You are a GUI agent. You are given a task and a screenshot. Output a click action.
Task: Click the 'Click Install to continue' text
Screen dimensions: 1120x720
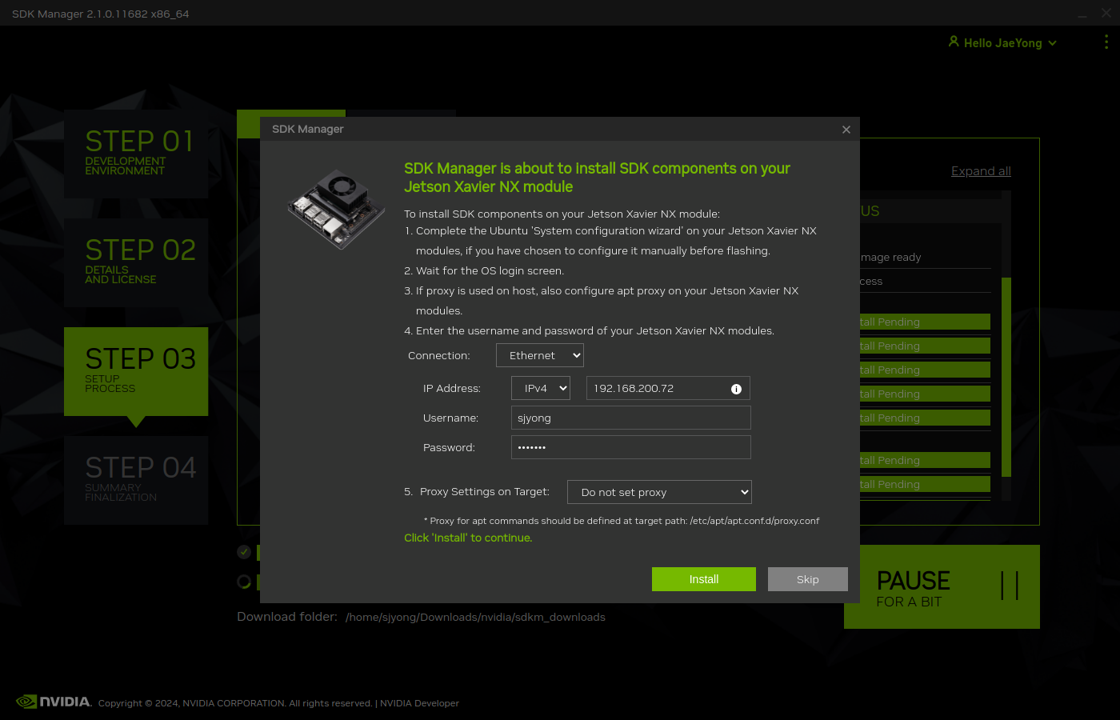click(468, 538)
